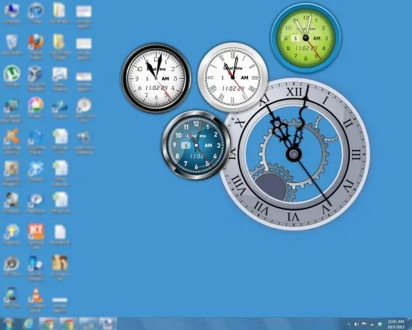Click the black-rimmed analog clock gadget
Viewport: 412px width, 330px height.
pos(156,78)
